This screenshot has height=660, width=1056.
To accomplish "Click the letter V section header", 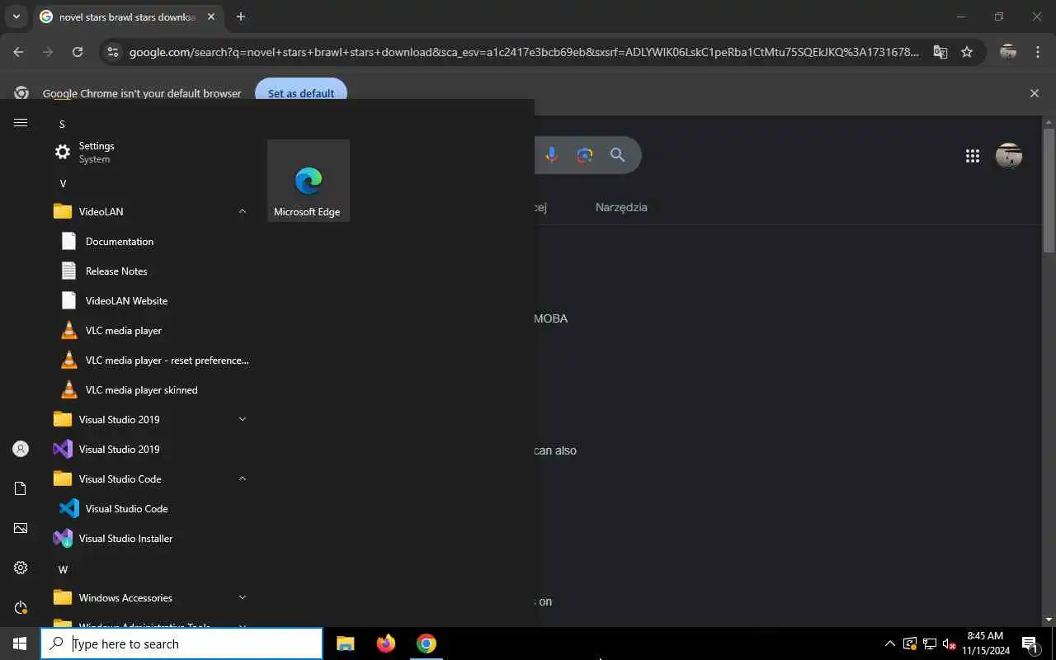I will (x=63, y=183).
